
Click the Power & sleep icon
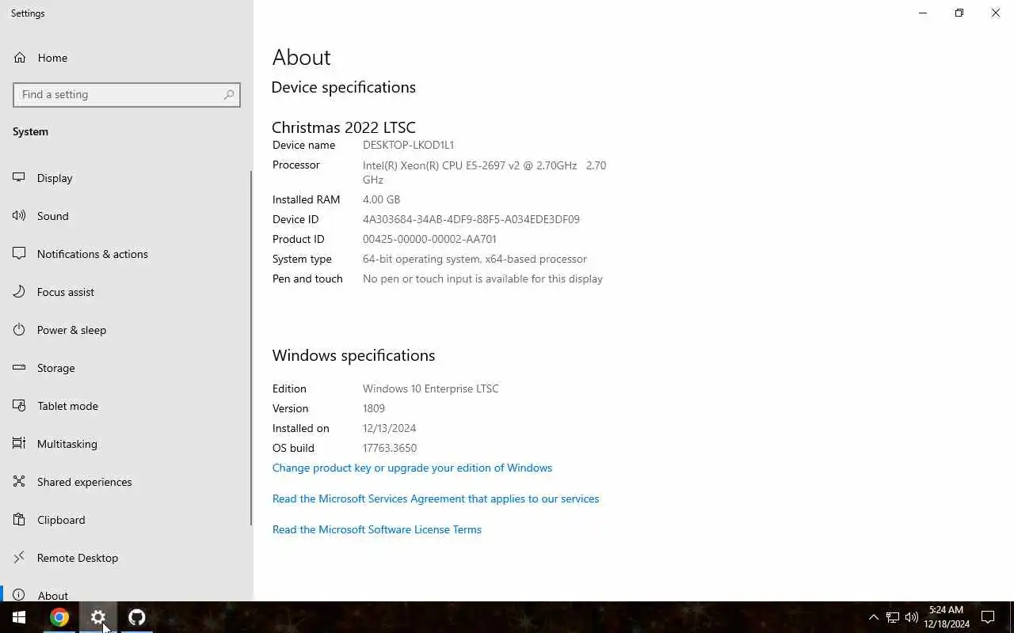(x=19, y=330)
